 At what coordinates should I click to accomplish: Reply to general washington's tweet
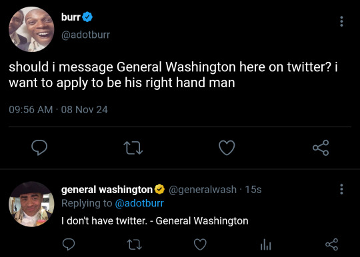point(69,244)
